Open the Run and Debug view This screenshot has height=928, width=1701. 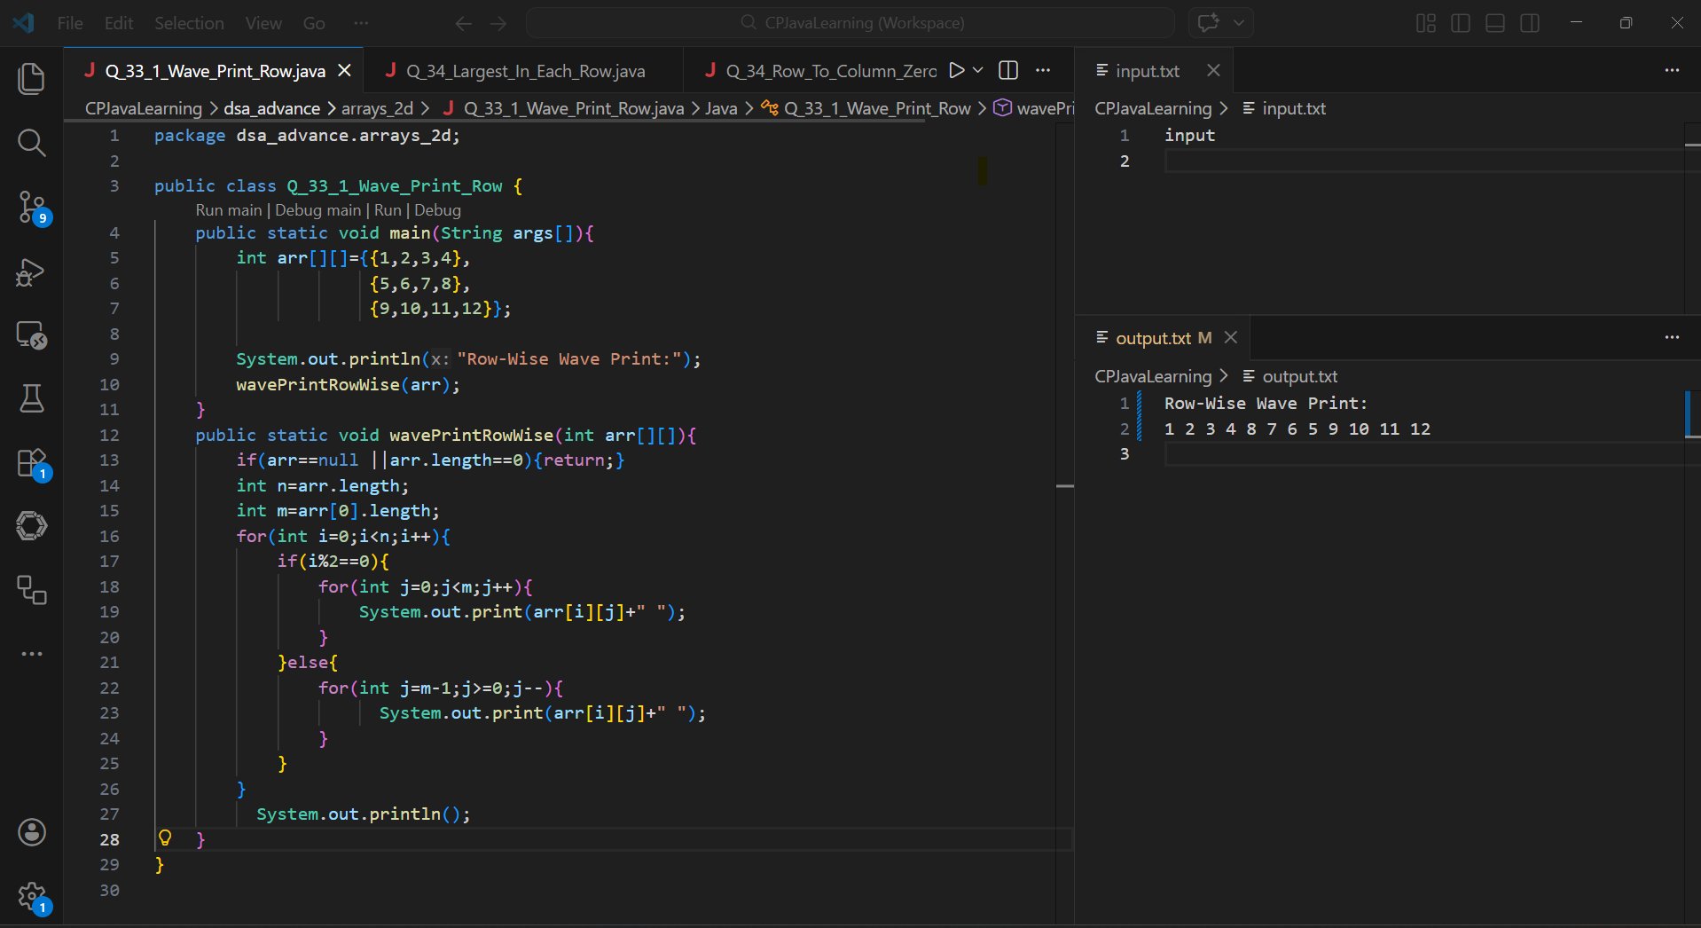(32, 272)
